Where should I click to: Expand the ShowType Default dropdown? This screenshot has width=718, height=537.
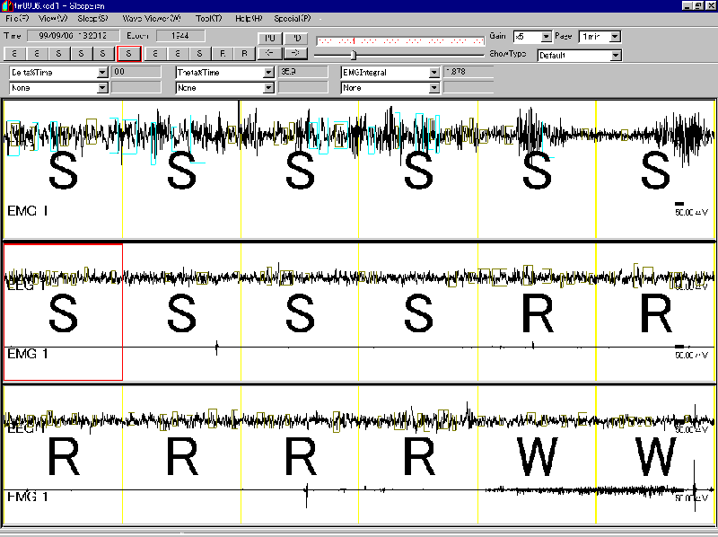616,56
